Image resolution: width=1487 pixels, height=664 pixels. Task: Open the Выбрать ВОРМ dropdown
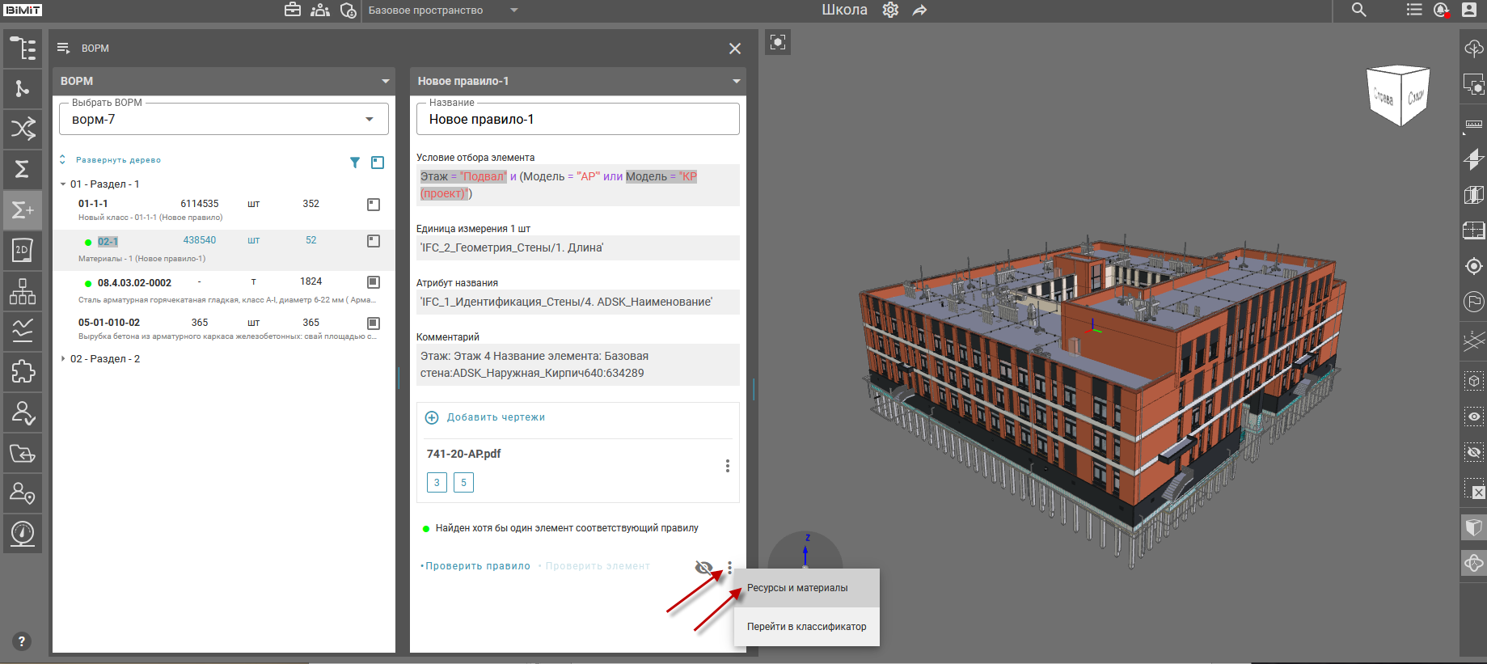point(224,120)
